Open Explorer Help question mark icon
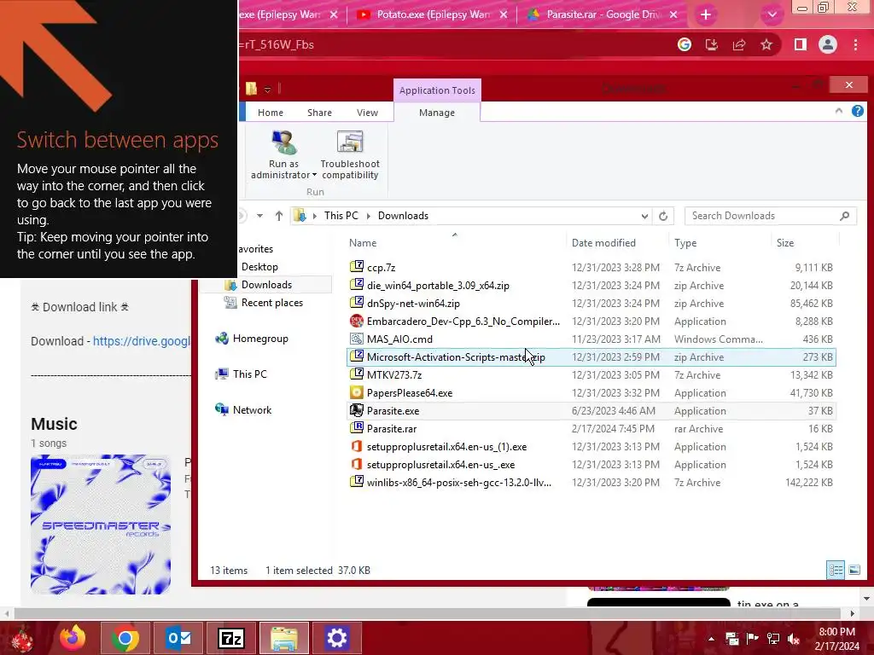Image resolution: width=874 pixels, height=655 pixels. [857, 112]
